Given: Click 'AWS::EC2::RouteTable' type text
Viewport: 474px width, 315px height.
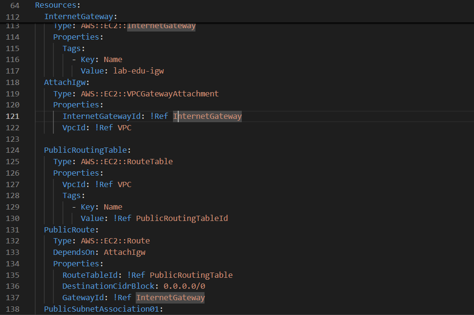Looking at the screenshot, I should 127,162.
